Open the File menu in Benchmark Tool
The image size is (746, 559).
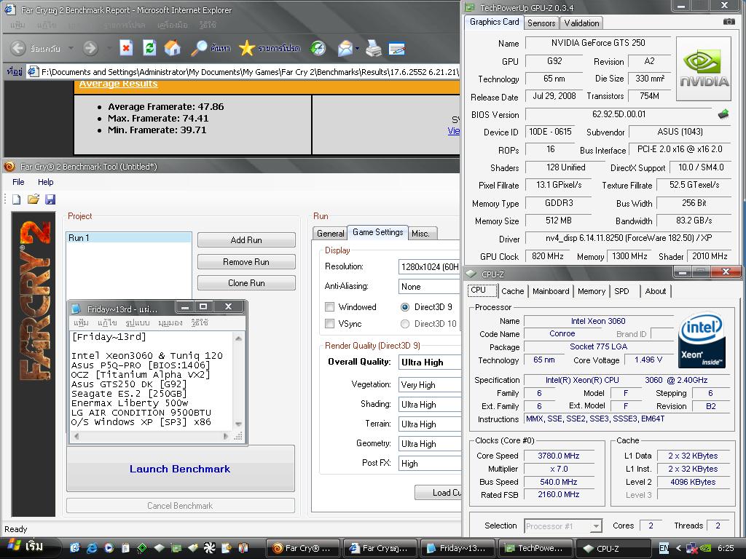tap(18, 182)
